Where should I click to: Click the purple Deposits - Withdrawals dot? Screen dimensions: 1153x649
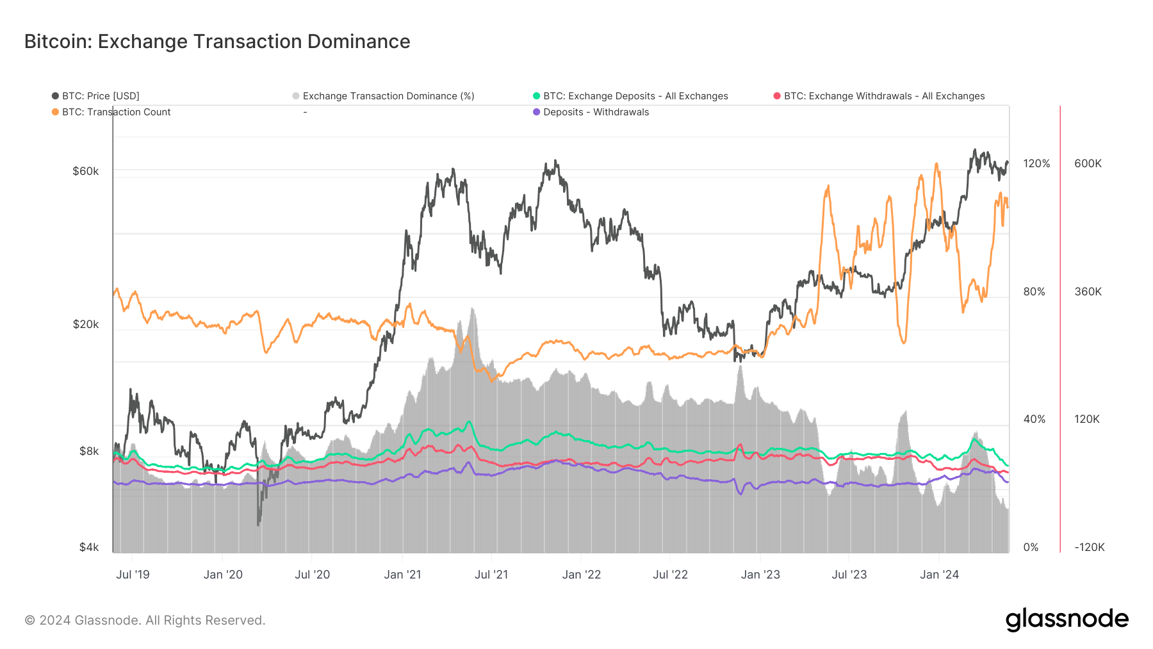pos(536,112)
